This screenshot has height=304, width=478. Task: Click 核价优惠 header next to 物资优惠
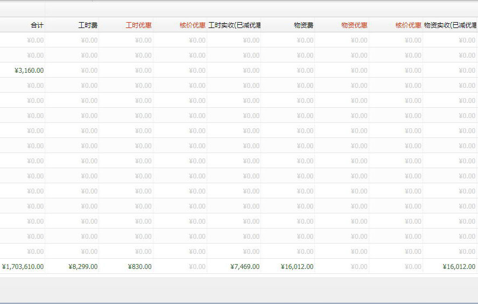click(x=408, y=25)
